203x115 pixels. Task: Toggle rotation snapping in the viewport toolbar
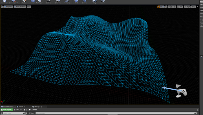pyautogui.click(x=178, y=6)
